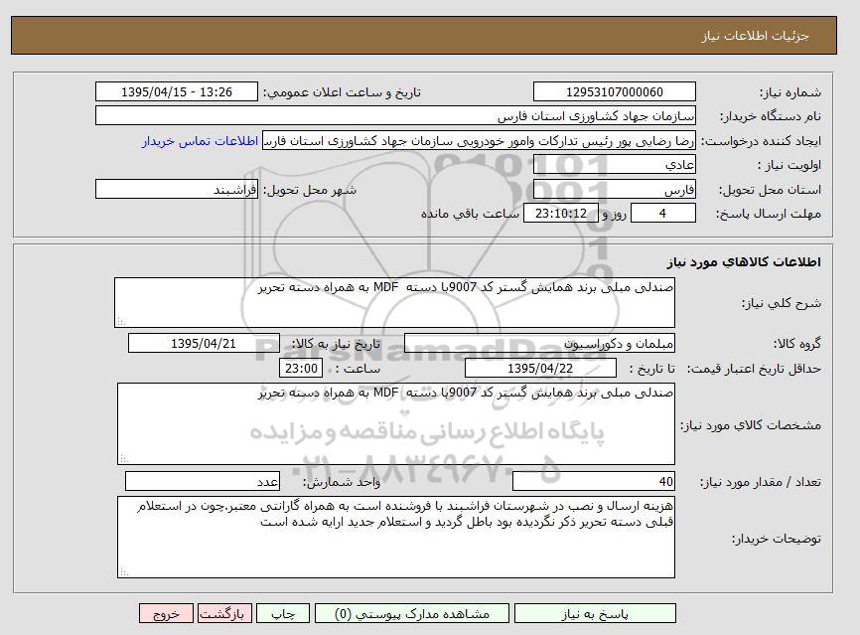Click the شرح کلی نیاز text area
860x635 pixels.
click(x=395, y=302)
